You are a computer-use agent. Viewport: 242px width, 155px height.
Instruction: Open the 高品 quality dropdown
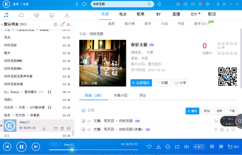[x=55, y=145]
